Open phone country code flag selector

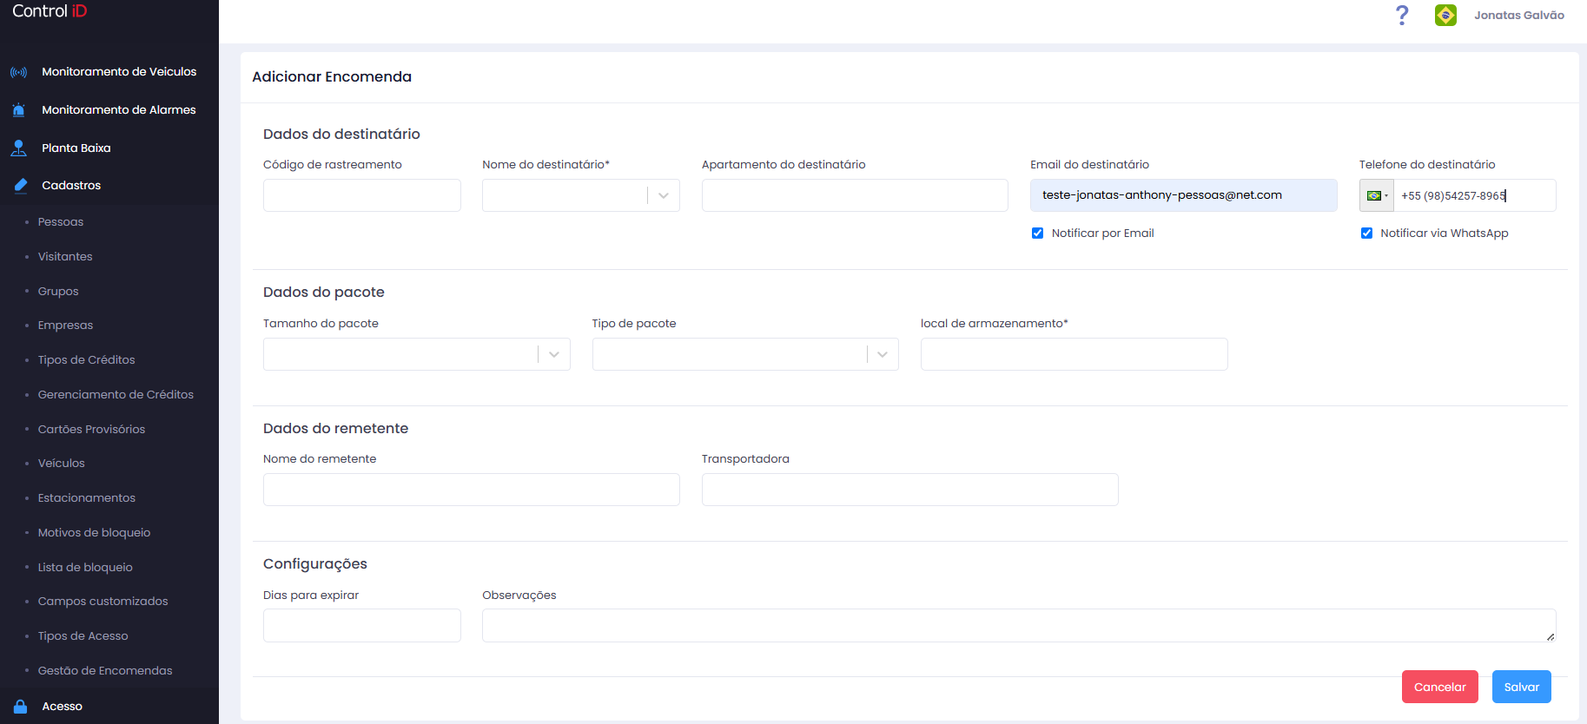click(x=1377, y=195)
